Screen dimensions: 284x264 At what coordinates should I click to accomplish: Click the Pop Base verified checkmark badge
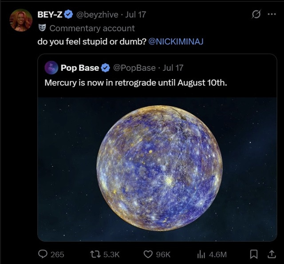(106, 68)
